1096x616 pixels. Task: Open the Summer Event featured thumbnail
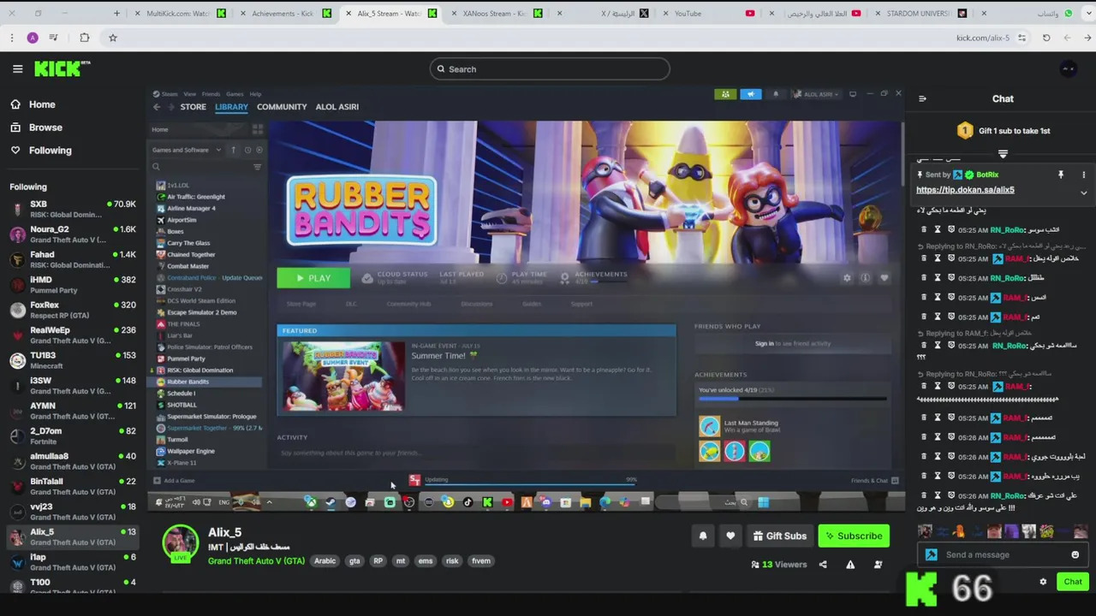[344, 376]
